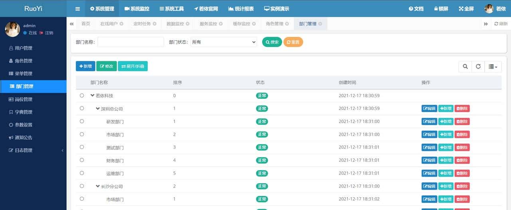Close the 服务监控 tab
Viewport: 511px width, 210px height.
click(221, 24)
